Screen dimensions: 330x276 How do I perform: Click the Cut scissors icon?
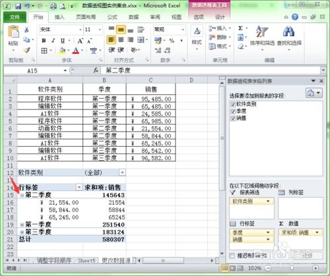click(x=26, y=30)
